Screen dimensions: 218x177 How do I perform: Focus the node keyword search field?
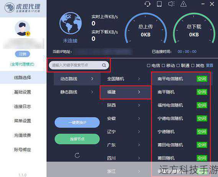pos(79,65)
